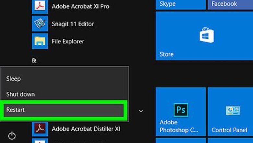Click the '&' section letter header
The width and height of the screenshot is (253, 143).
coord(34,60)
